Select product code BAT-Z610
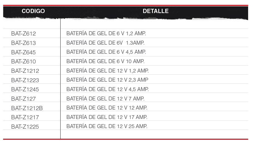The image size is (253, 146). 23,61
